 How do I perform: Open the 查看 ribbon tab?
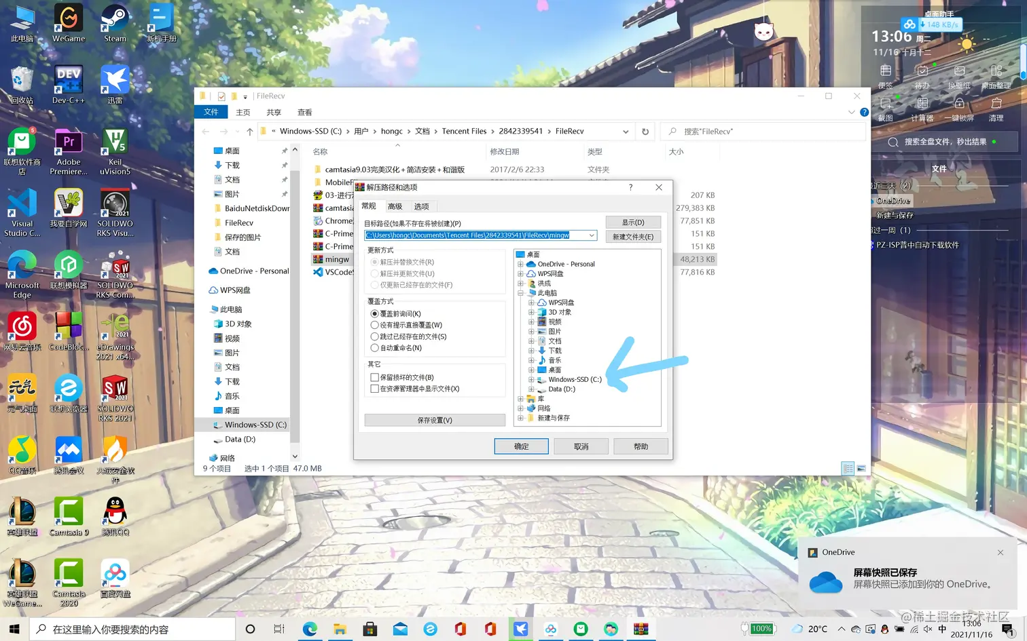click(305, 113)
